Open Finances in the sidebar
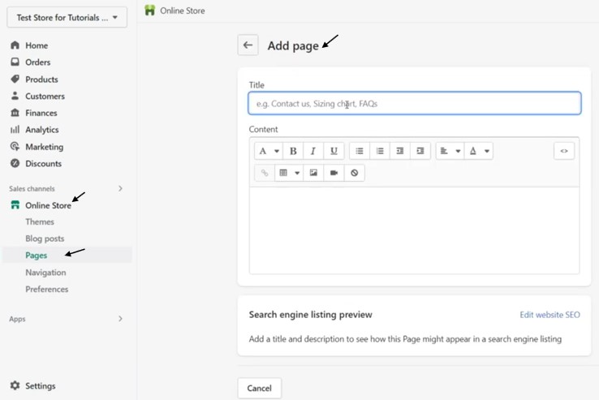Screen dimensions: 599x400 [x=41, y=113]
